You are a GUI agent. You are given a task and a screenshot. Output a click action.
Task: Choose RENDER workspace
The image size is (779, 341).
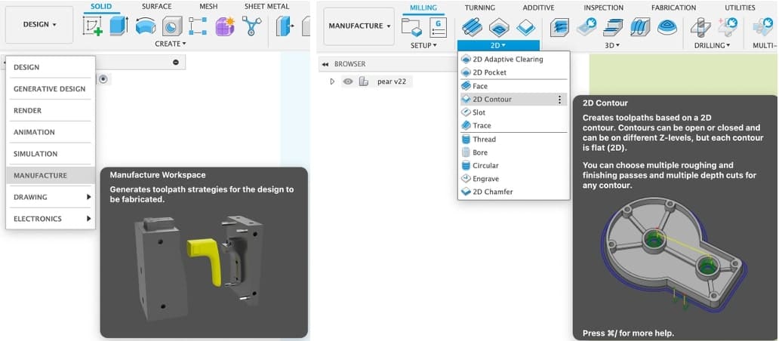pyautogui.click(x=50, y=110)
